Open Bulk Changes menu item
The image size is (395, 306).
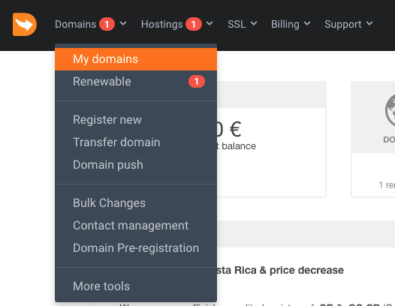click(x=136, y=203)
